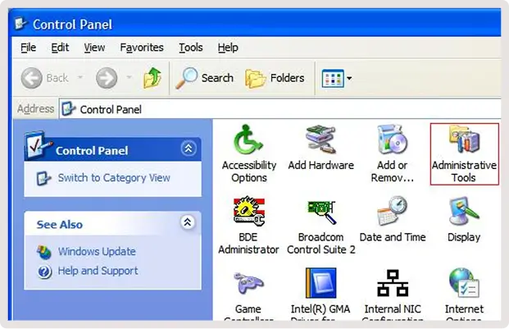Open the File menu
The width and height of the screenshot is (509, 329).
28,48
